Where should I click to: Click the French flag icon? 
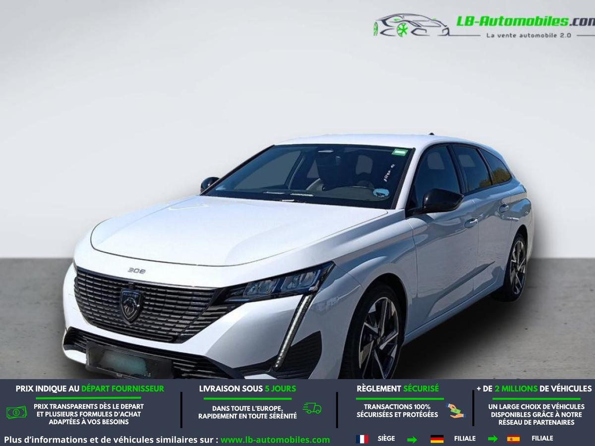pyautogui.click(x=362, y=439)
